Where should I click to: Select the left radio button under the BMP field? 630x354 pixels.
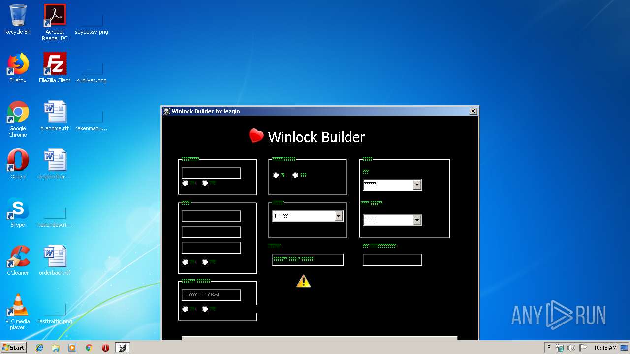(185, 309)
